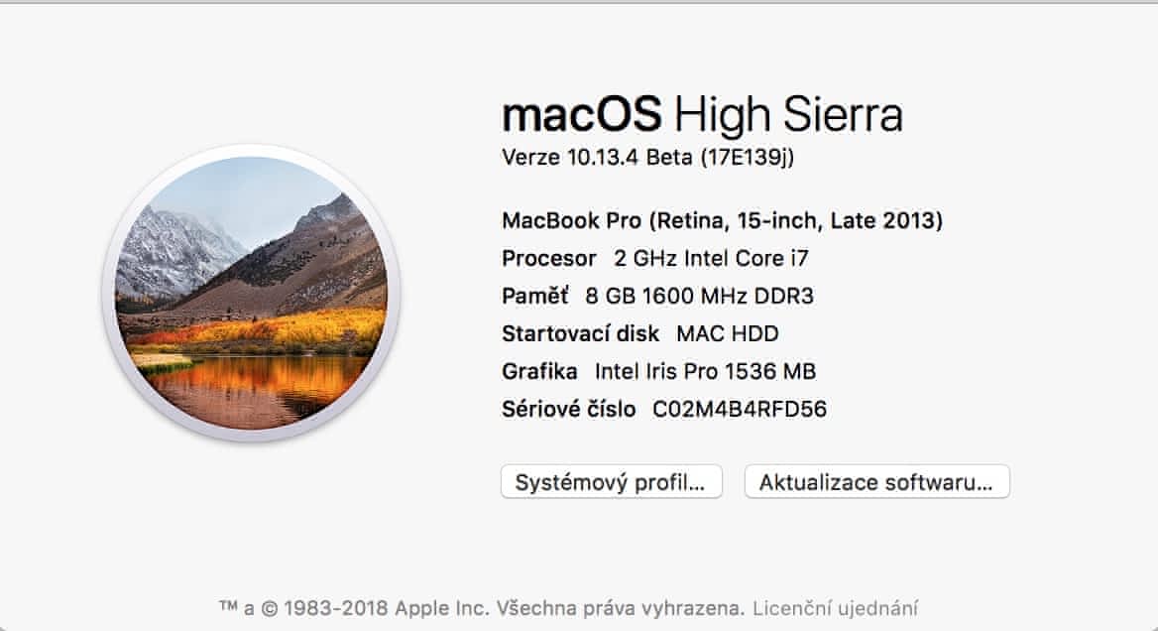The height and width of the screenshot is (631, 1158).
Task: Open the Licenční ujednání link
Action: tap(835, 607)
